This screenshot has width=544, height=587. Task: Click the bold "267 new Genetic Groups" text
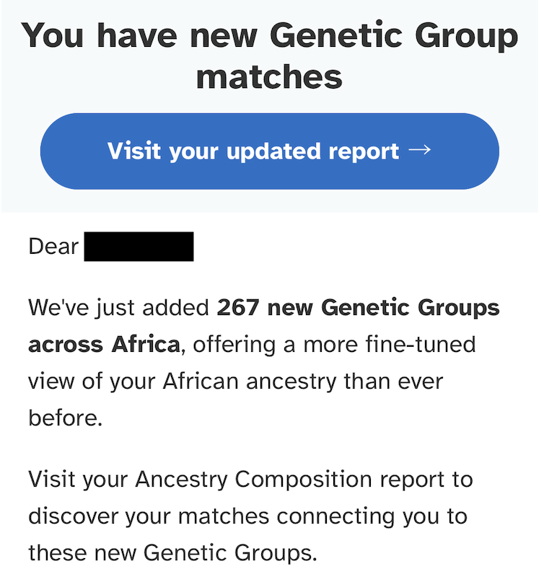358,307
